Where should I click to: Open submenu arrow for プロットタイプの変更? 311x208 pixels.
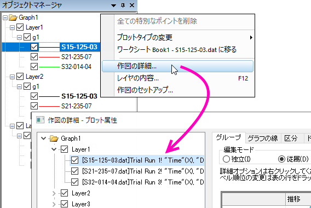[x=251, y=37]
